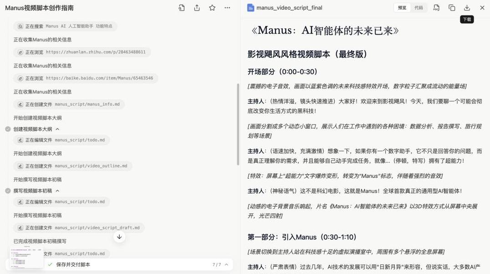Jump to the latest message with the down-arrow button
This screenshot has height=274, width=490.
(x=119, y=237)
